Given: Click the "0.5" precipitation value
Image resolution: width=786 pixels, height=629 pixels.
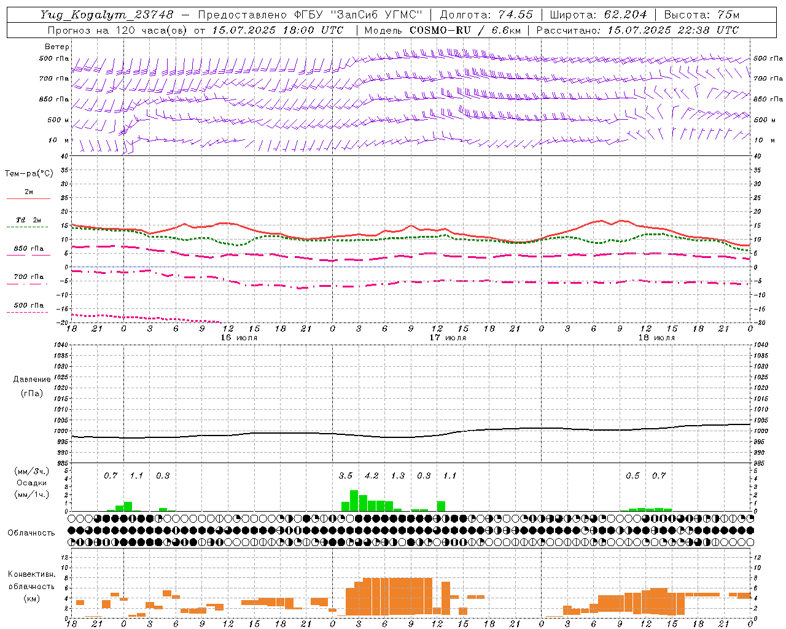Looking at the screenshot, I should 632,476.
